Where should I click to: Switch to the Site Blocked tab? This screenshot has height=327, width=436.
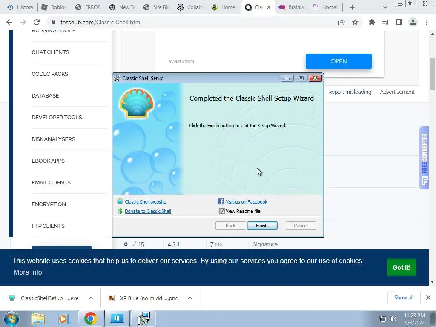(x=157, y=7)
